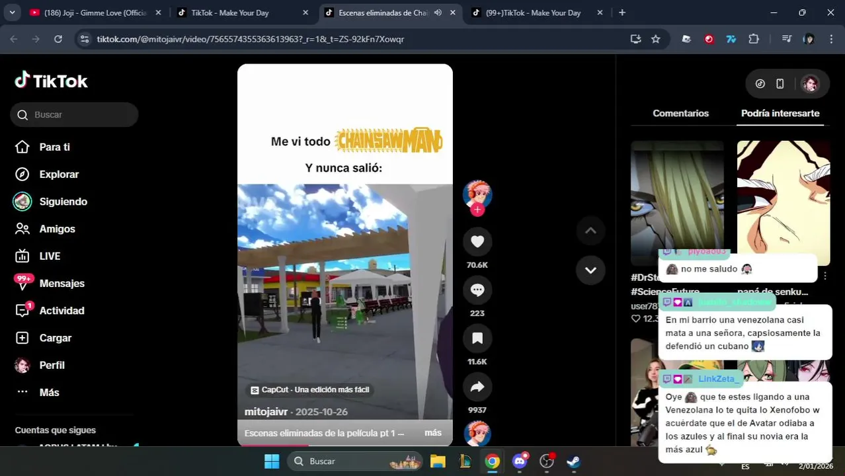Follow the creator with the red plus
This screenshot has width=845, height=476.
(x=477, y=210)
